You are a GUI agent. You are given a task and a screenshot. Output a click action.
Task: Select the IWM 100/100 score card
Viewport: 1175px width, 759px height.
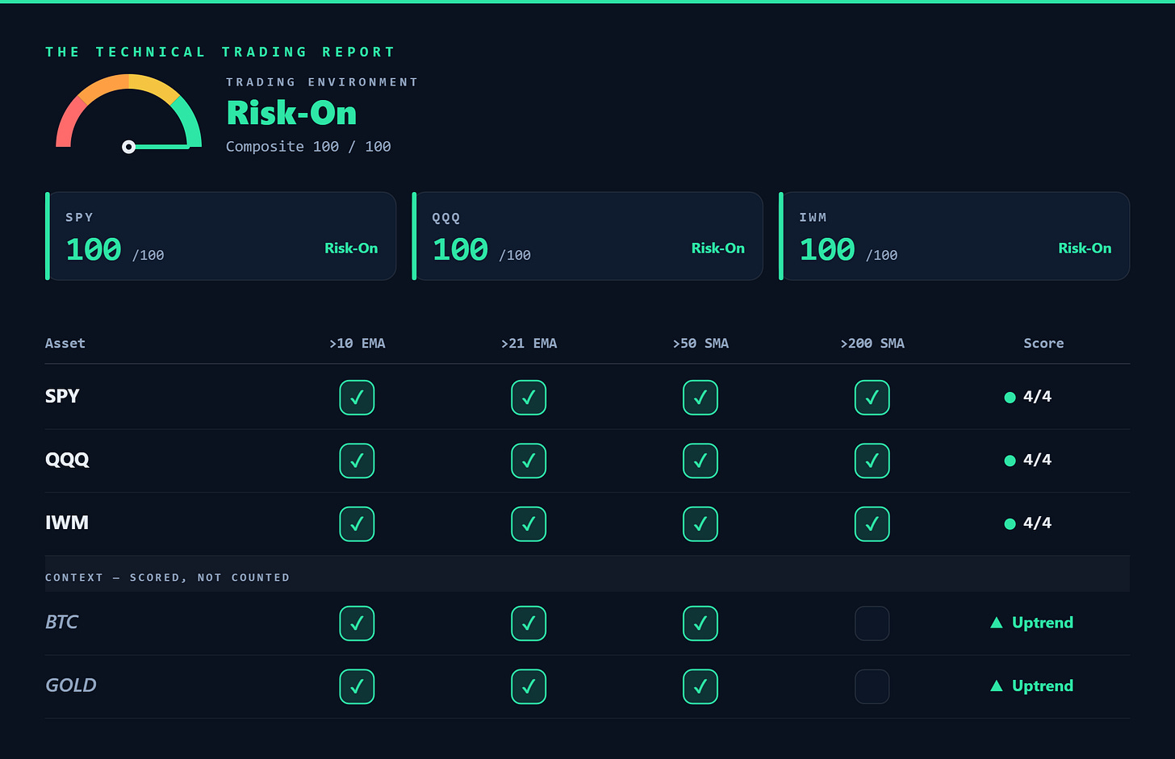pos(954,236)
